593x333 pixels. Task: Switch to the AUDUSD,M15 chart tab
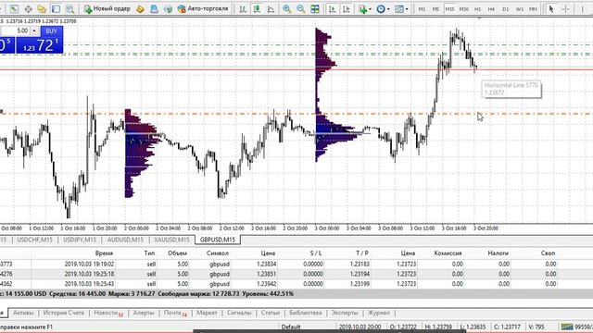point(125,240)
